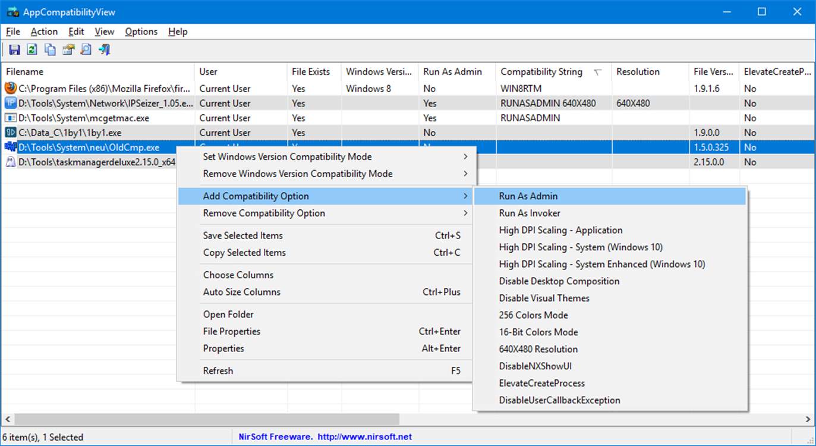This screenshot has height=446, width=816.
Task: Sort by the Resolution column header
Action: point(650,72)
